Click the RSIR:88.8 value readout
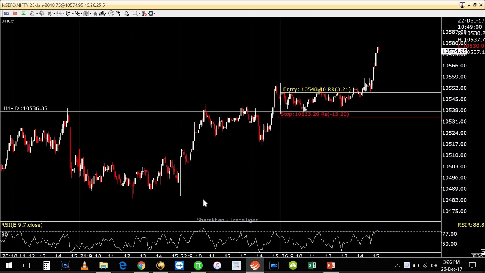The height and width of the screenshot is (273, 485). tap(471, 225)
